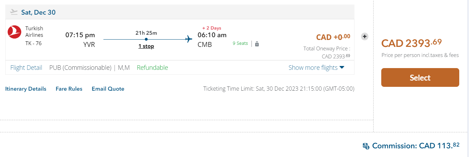Viewport: 469px width, 157px height.
Task: Open Itinerary Details
Action: [x=26, y=89]
